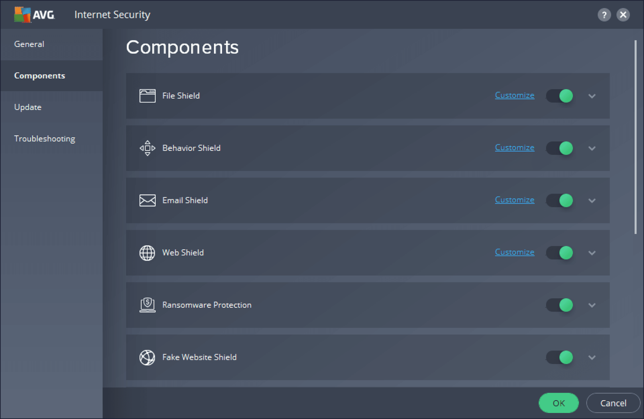This screenshot has height=419, width=644.
Task: Click the Fake Website Shield icon
Action: click(147, 357)
